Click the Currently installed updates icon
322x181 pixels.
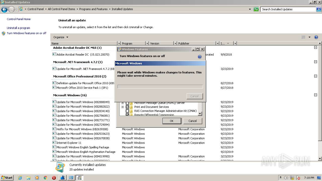point(60,167)
